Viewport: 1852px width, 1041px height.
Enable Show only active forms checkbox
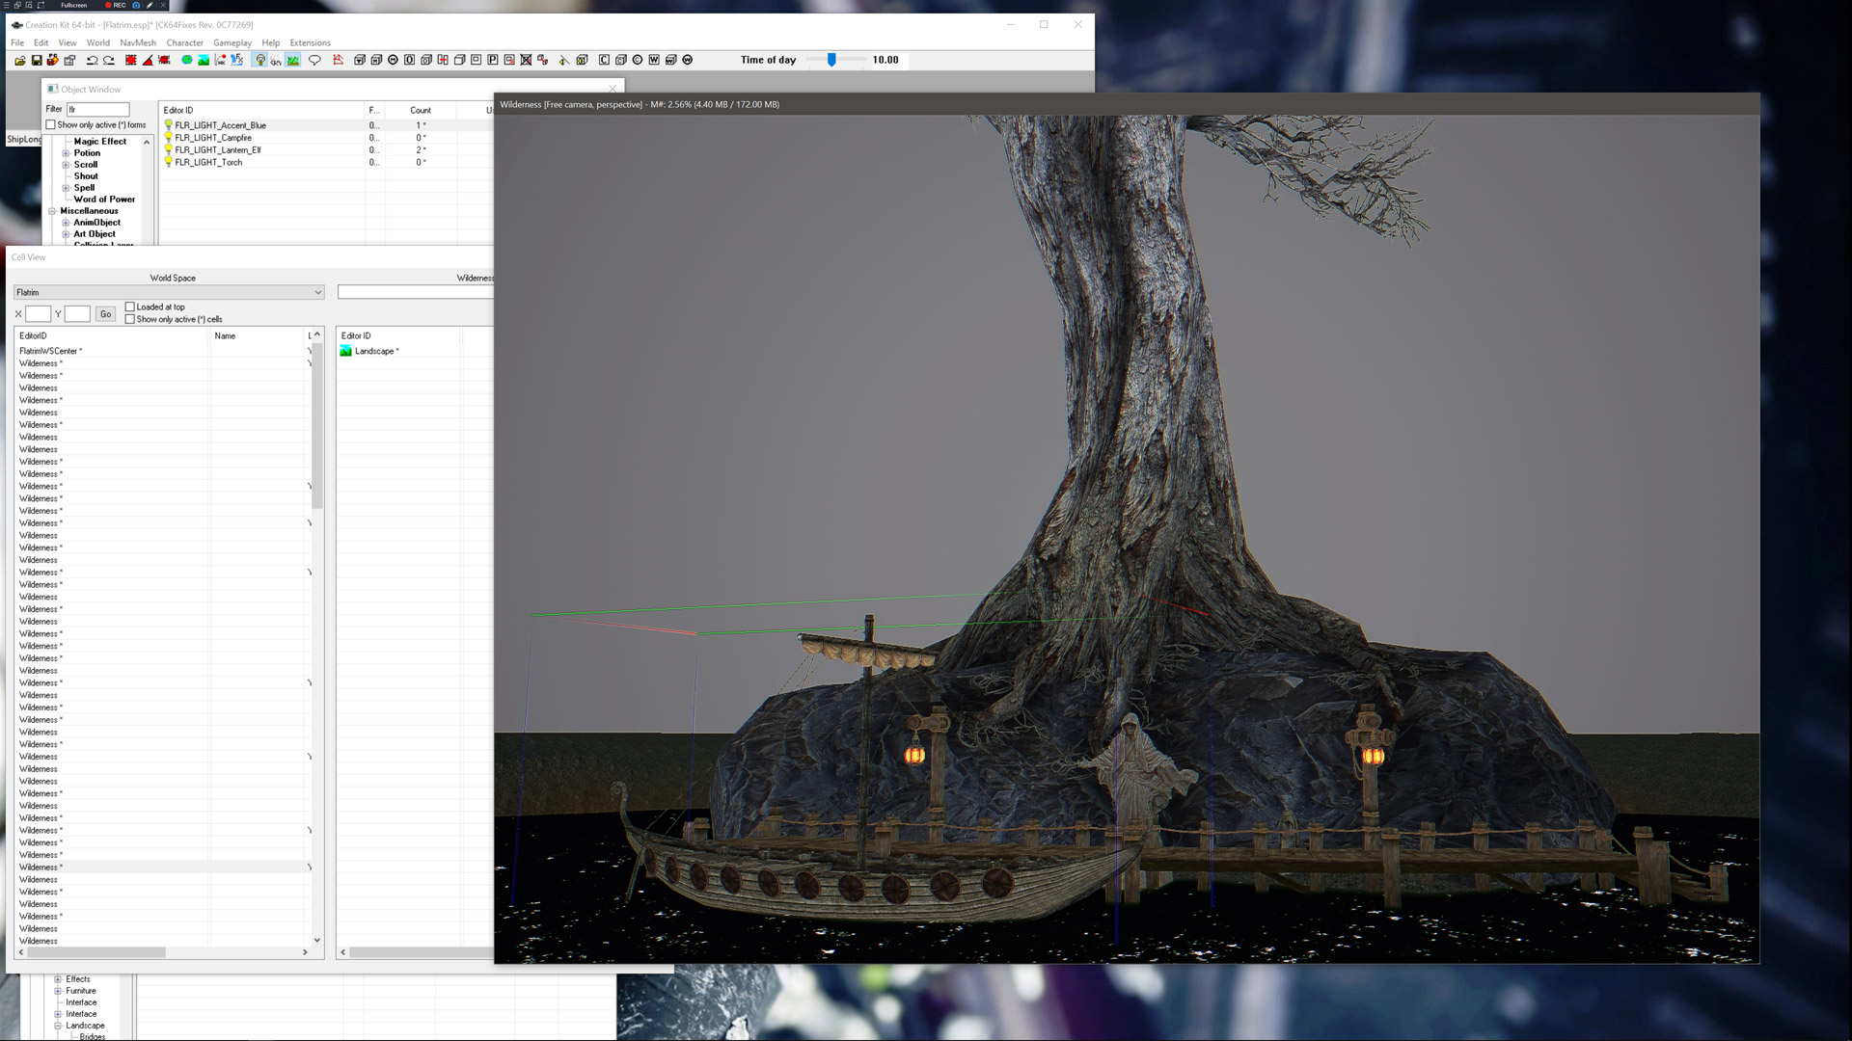pyautogui.click(x=51, y=124)
